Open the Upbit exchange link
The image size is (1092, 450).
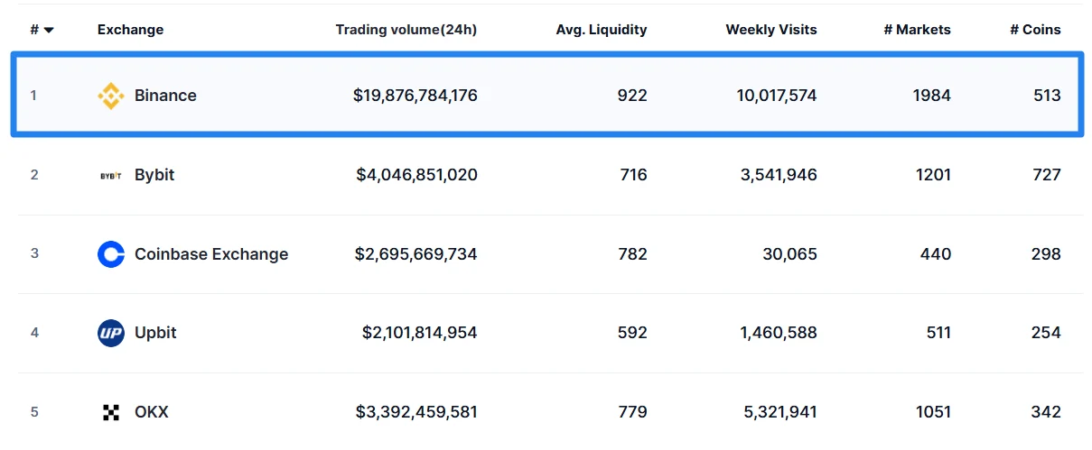pos(155,333)
